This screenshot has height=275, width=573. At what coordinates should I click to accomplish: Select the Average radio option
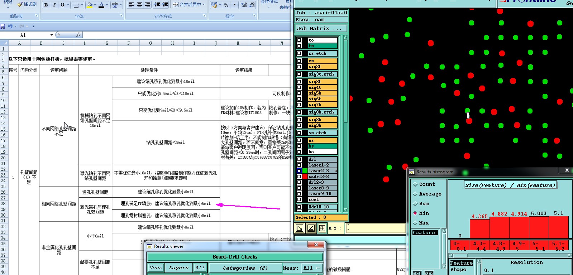(x=415, y=194)
